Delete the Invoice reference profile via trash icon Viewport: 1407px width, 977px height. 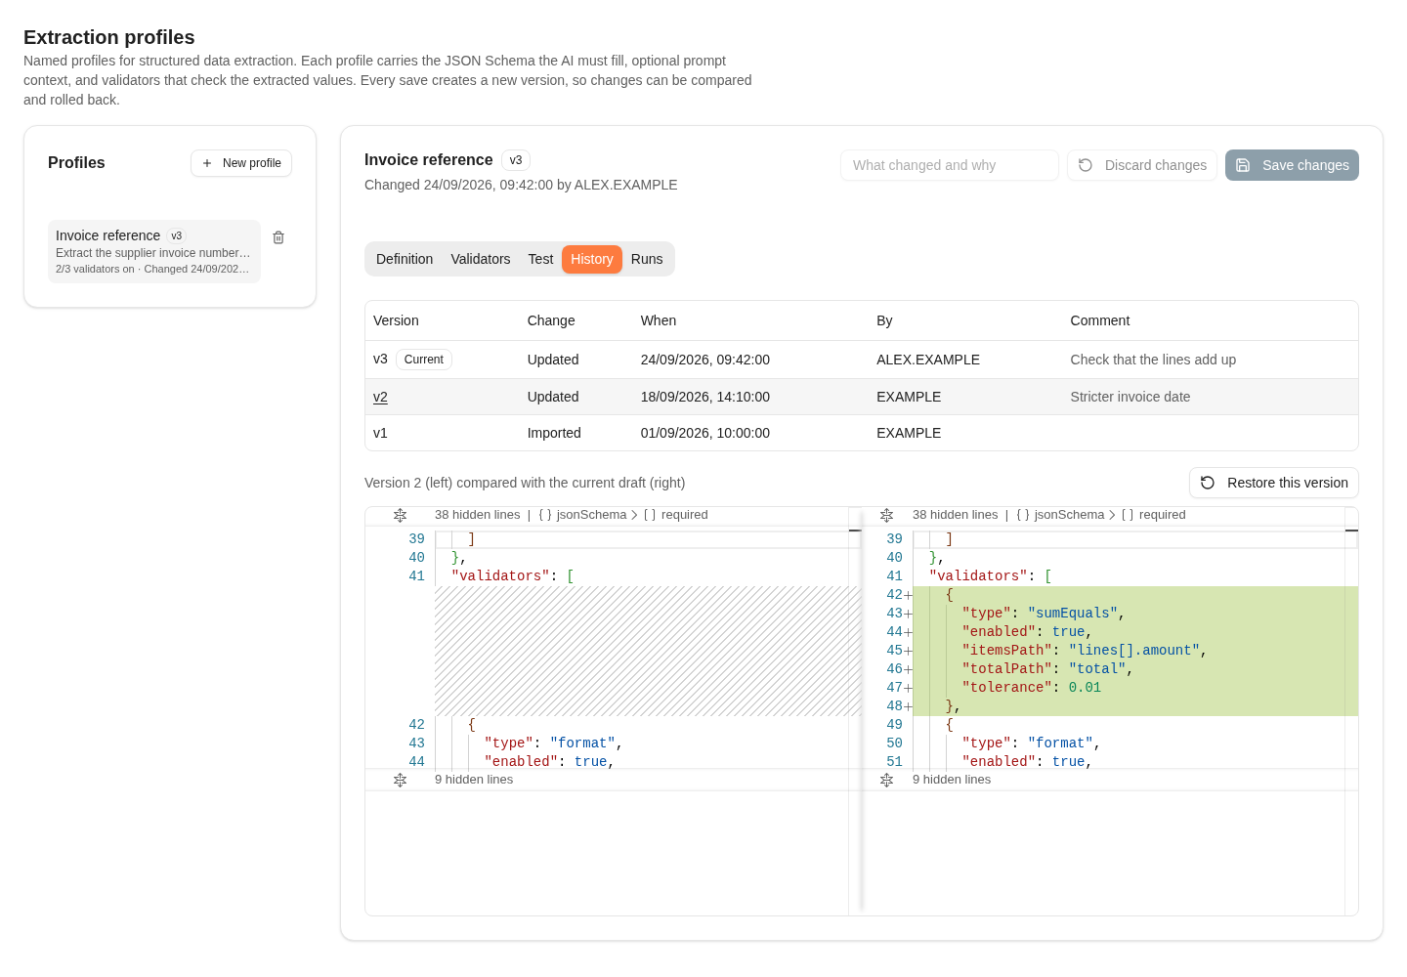coord(278,237)
